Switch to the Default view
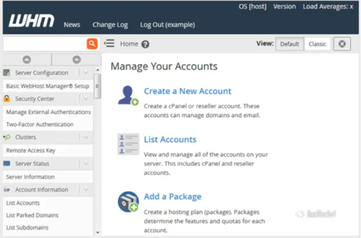Image resolution: width=361 pixels, height=238 pixels. point(290,44)
